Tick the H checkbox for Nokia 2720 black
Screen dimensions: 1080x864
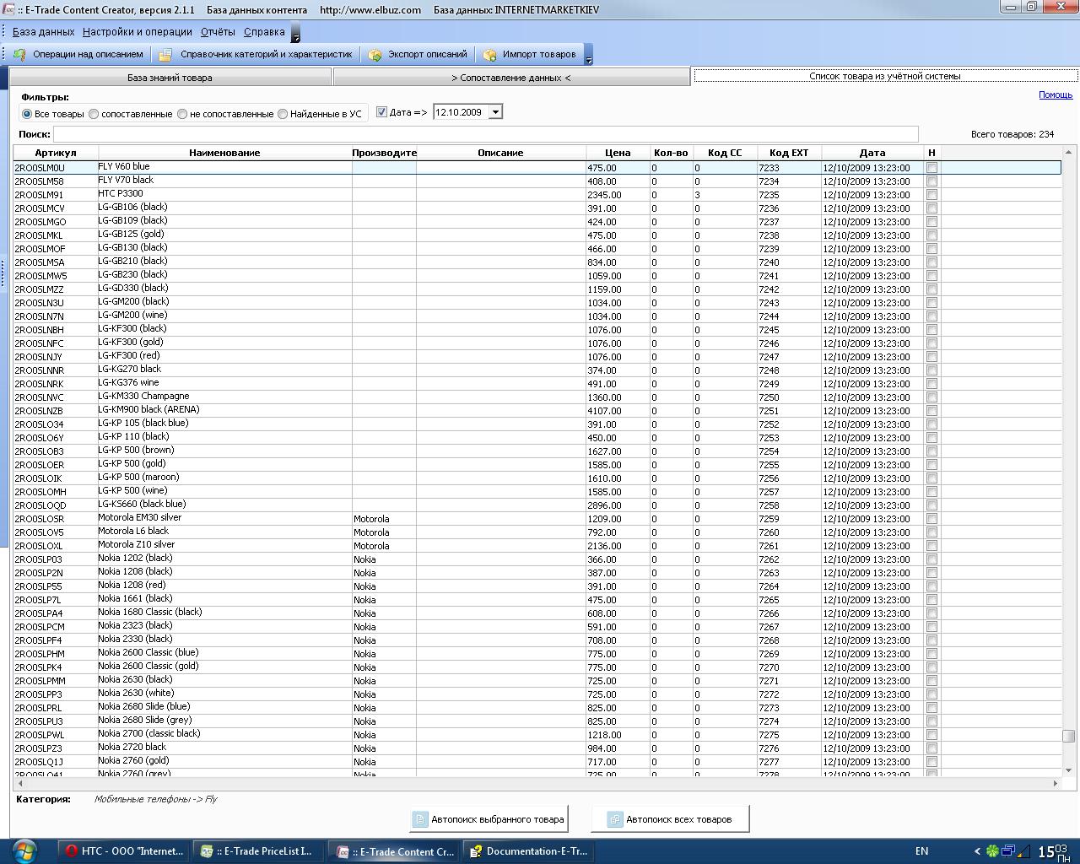(x=931, y=748)
